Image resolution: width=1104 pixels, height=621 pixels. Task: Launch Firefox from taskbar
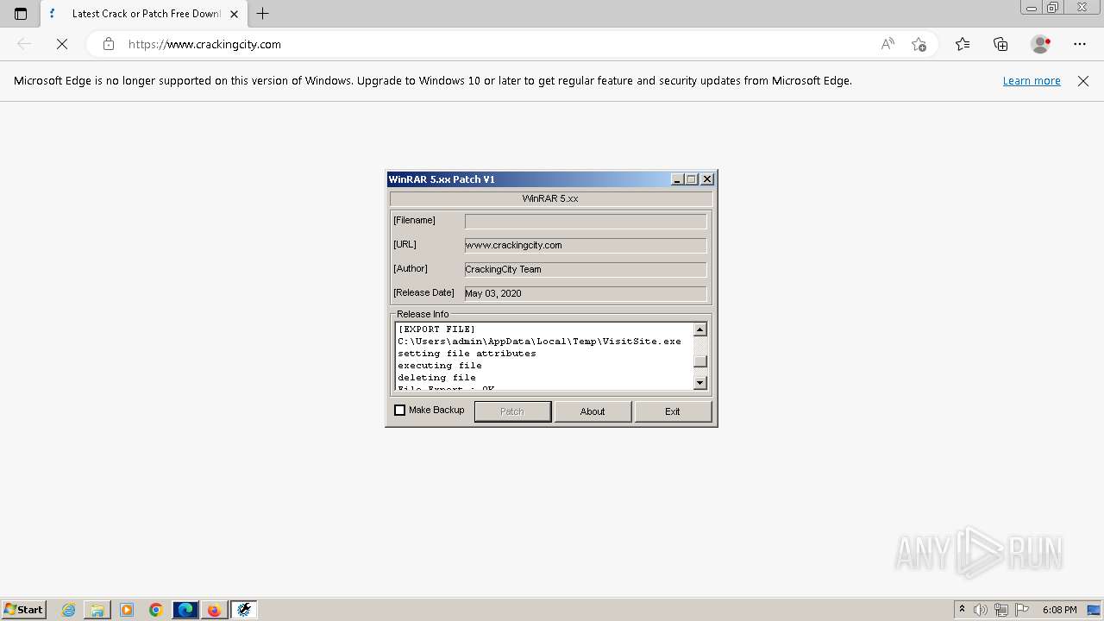(214, 610)
